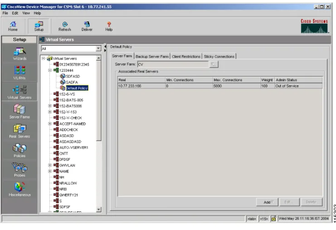Click the tree scrollbar down arrow
This screenshot has width=336, height=230.
tap(98, 210)
